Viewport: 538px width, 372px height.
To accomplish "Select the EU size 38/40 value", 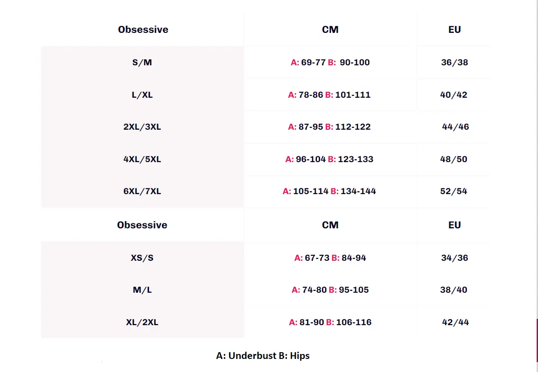I will (x=453, y=290).
